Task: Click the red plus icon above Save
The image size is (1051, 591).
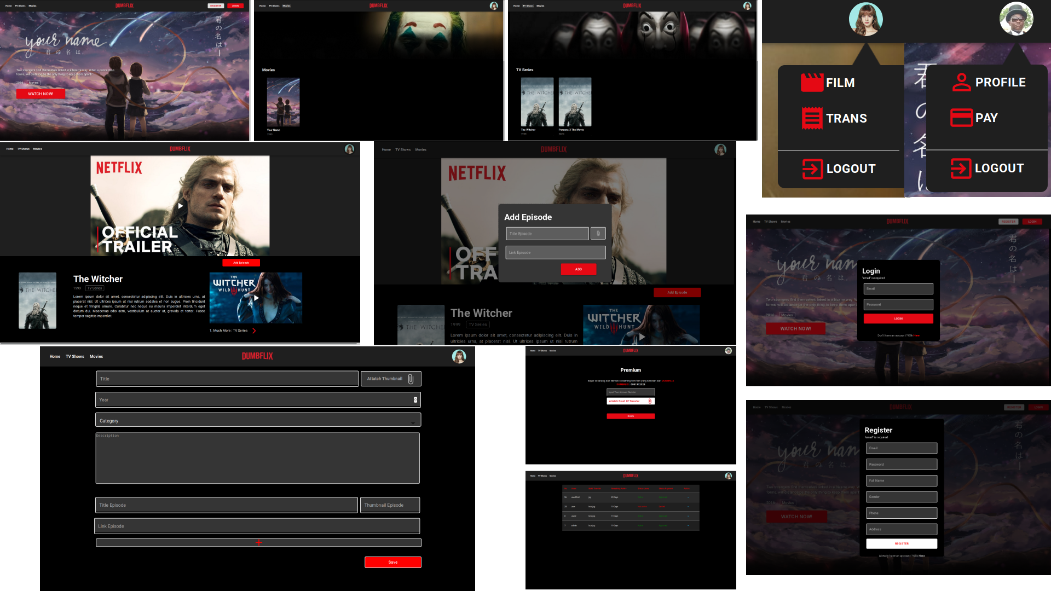Action: click(258, 542)
